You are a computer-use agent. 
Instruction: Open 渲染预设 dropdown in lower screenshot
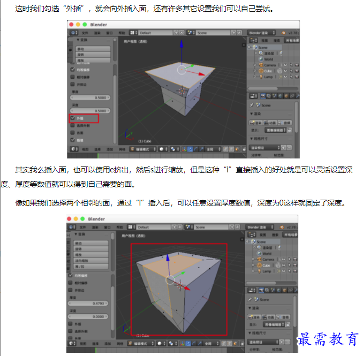[263, 342]
